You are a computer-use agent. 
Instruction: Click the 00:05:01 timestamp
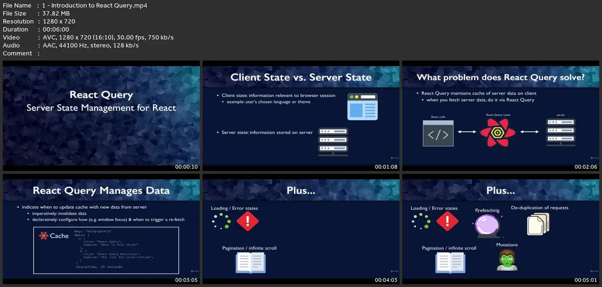click(x=586, y=280)
